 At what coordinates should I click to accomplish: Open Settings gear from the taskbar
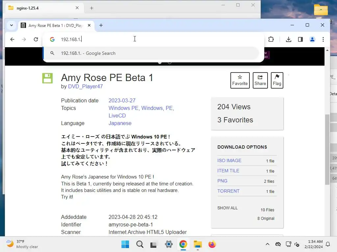(169, 244)
